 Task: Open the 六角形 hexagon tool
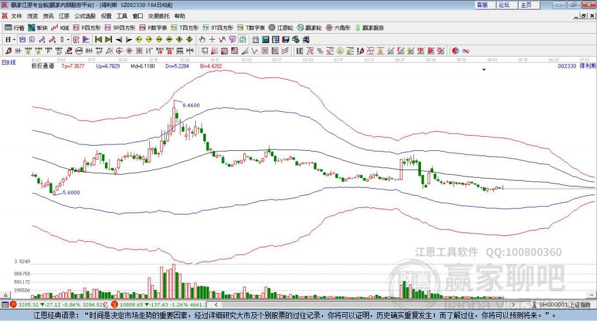tap(338, 28)
